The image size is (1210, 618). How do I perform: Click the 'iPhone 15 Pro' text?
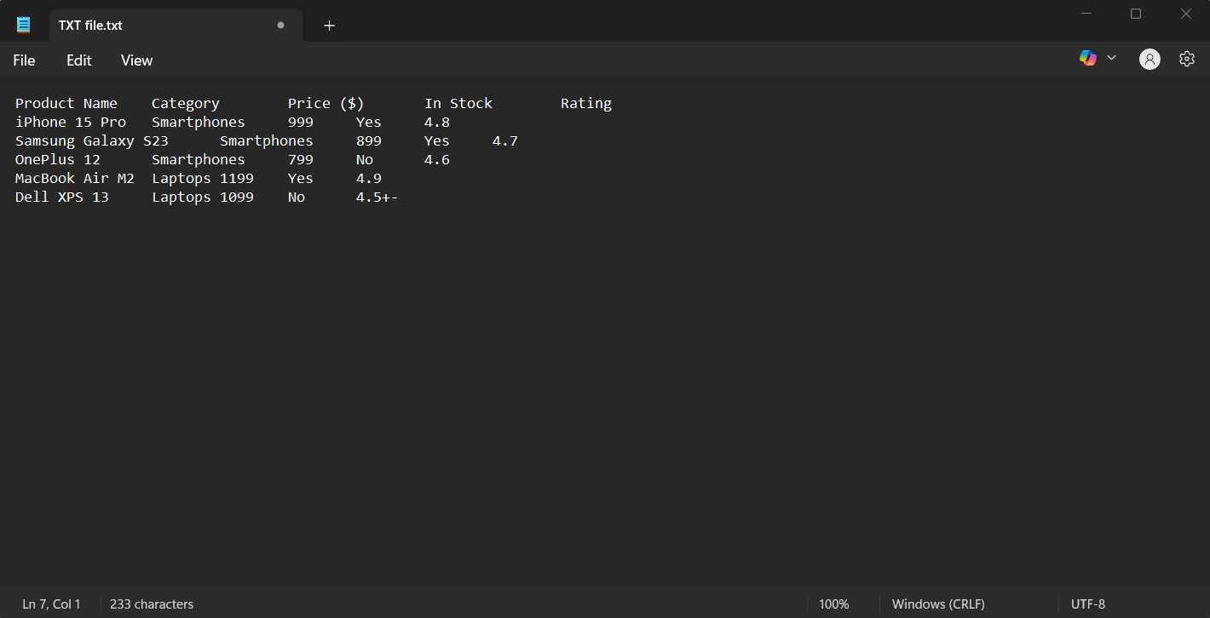click(x=71, y=122)
